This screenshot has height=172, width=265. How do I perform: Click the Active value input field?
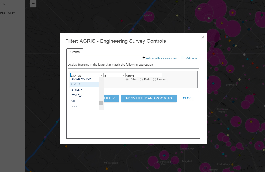click(x=143, y=76)
